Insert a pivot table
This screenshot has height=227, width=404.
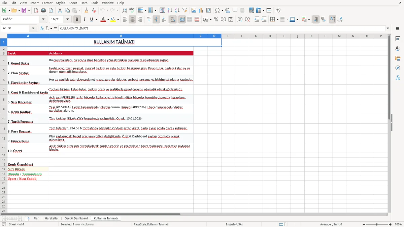pos(209,10)
